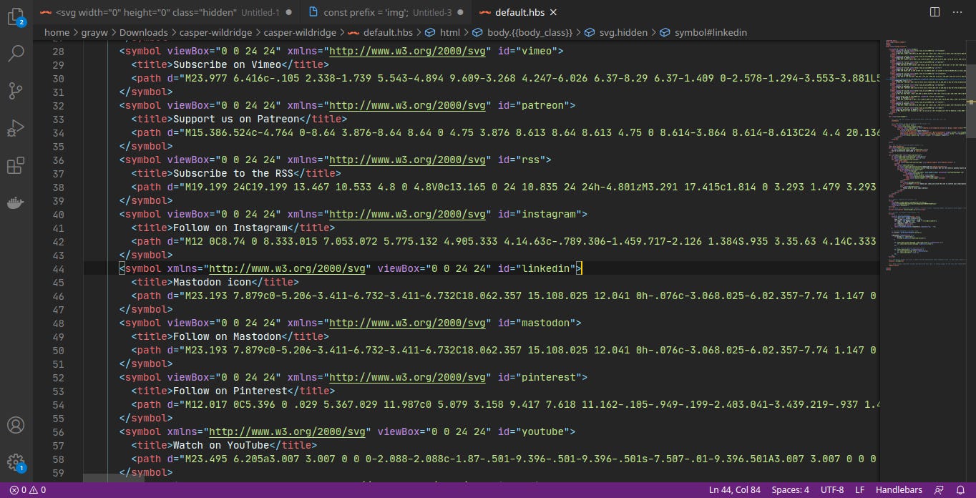Change end of line sequence 'LF'
The image size is (976, 498).
(859, 490)
